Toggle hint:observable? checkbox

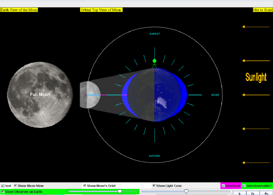point(244,186)
